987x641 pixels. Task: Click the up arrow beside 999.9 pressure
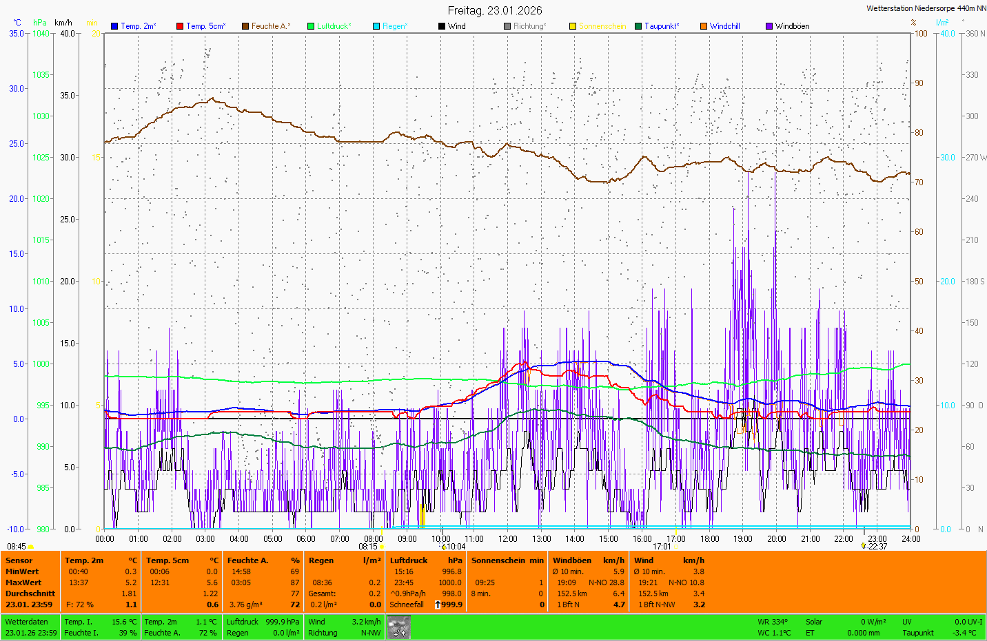click(x=438, y=605)
